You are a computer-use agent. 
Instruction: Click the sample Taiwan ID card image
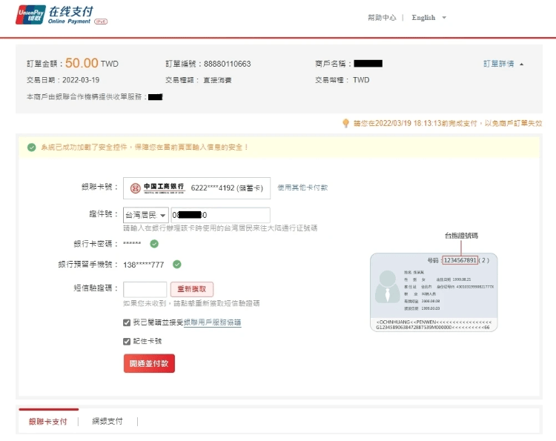pos(434,292)
